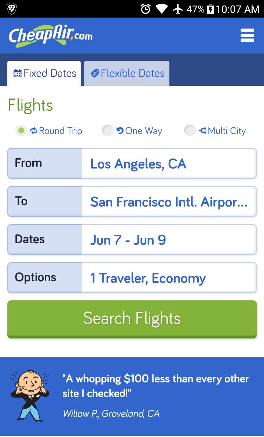Tap the CheapAir.com logo
264x437 pixels.
click(51, 36)
